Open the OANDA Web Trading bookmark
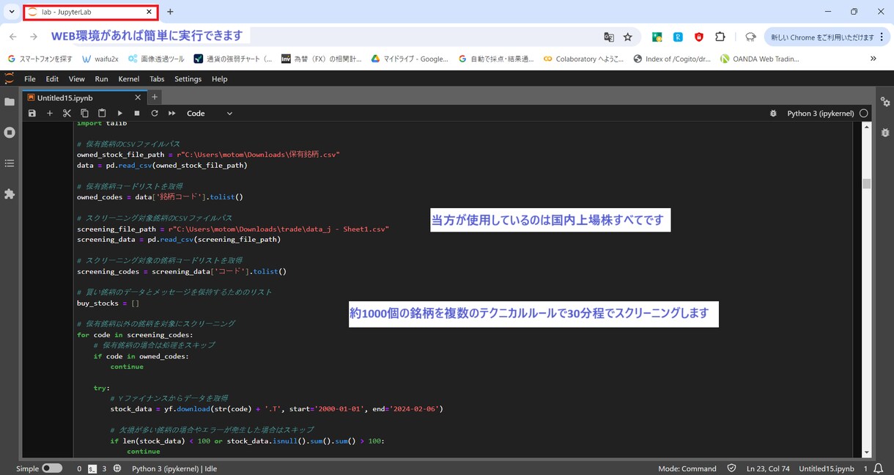894x475 pixels. (760, 59)
